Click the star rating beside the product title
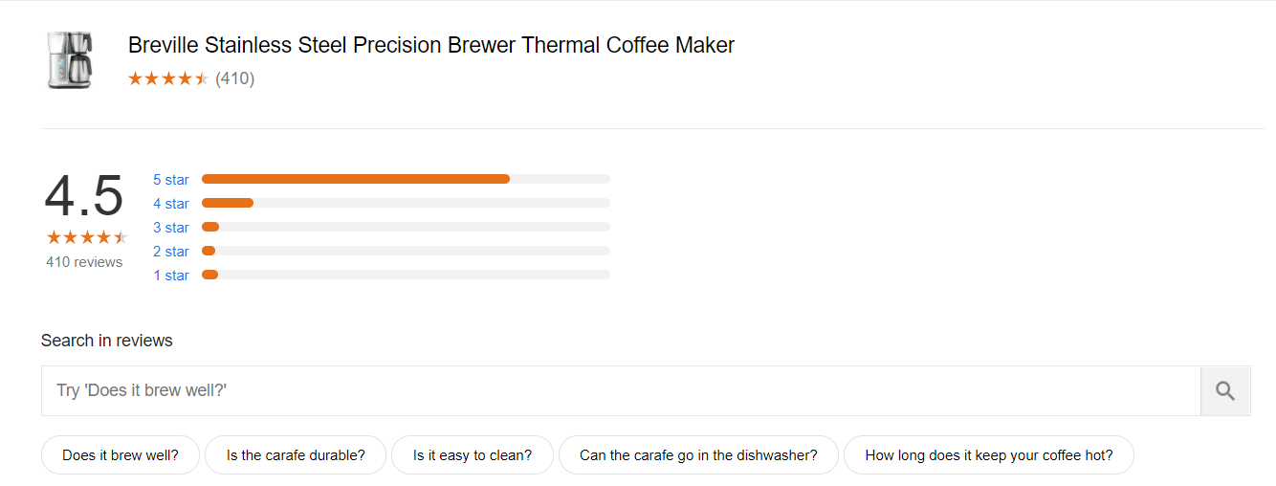This screenshot has width=1276, height=486. 168,78
